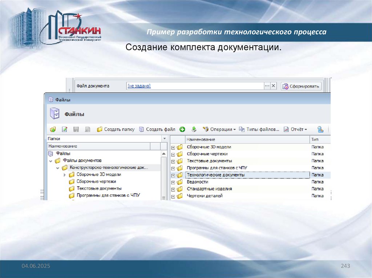
Task: Open file browse ellipsis button
Action: (267, 86)
